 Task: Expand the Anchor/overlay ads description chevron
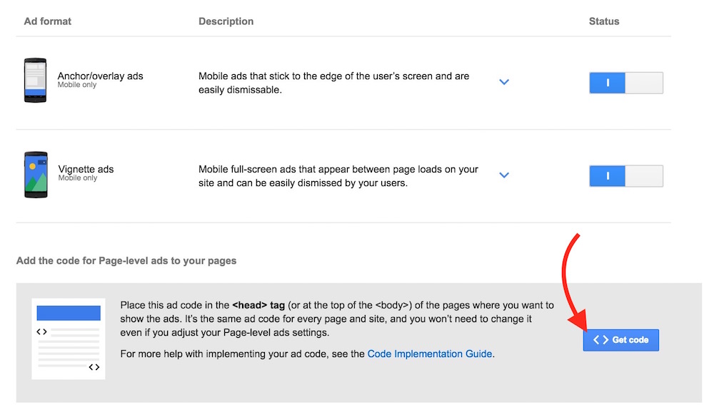pos(504,82)
